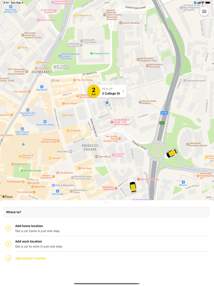Tap the sheet grabber handle above Where to
214x286 pixels.
(x=106, y=202)
